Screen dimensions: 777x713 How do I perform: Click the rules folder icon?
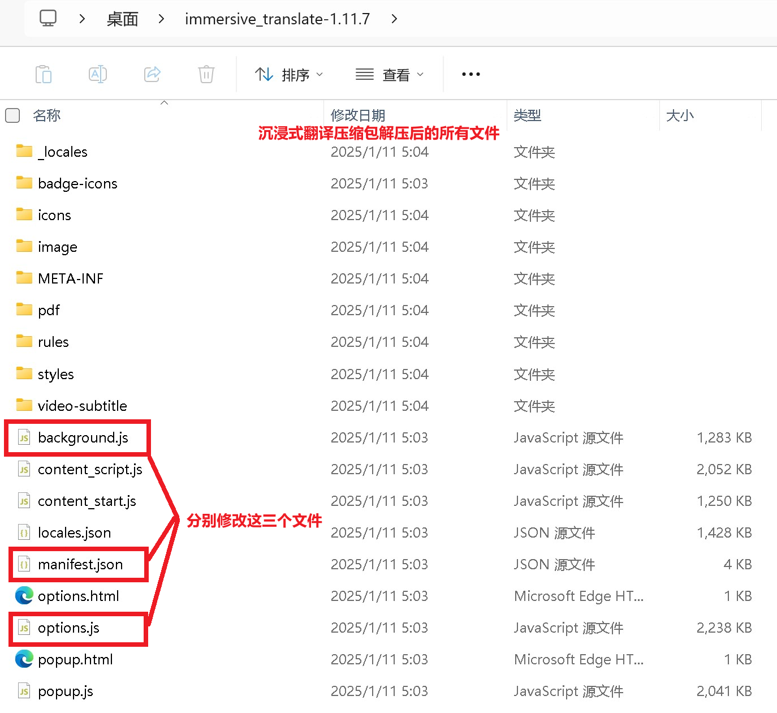click(x=24, y=341)
